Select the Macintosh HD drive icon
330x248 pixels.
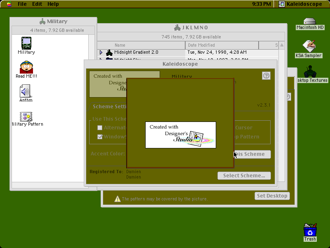tap(310, 21)
